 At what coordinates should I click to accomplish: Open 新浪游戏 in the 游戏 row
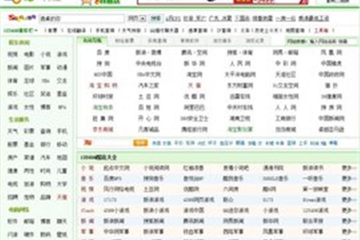154,200
